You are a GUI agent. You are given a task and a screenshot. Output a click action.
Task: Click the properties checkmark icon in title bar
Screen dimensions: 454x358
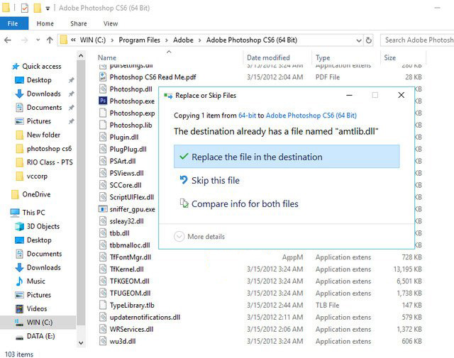[25, 8]
